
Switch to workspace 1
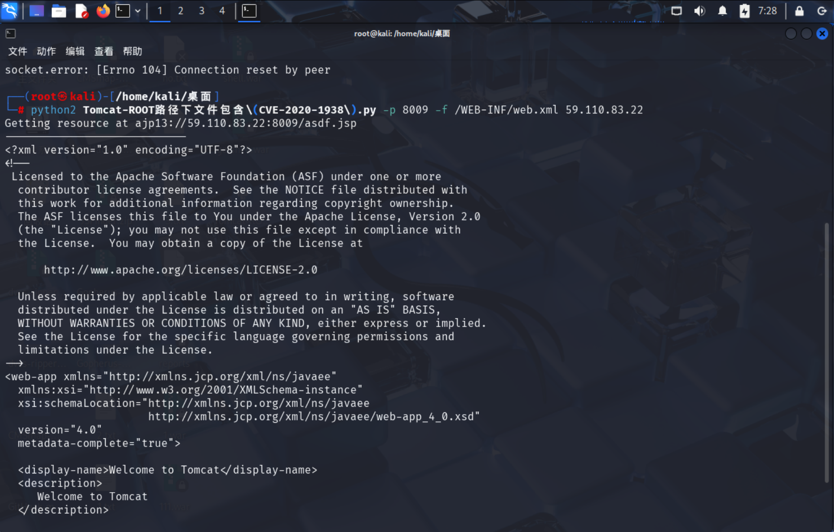160,11
